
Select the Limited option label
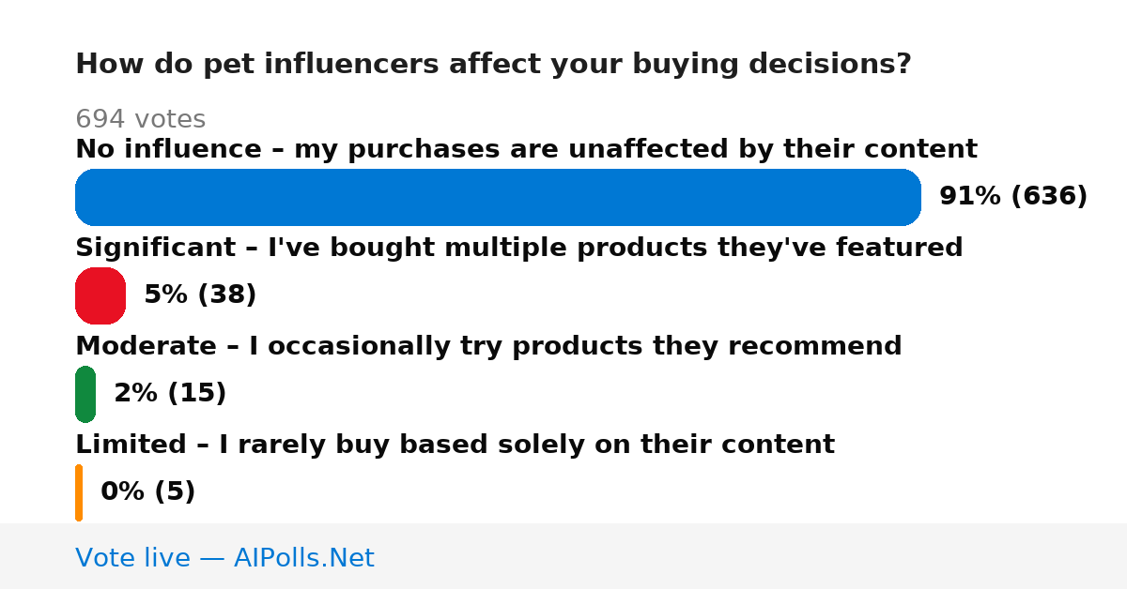pyautogui.click(x=455, y=445)
